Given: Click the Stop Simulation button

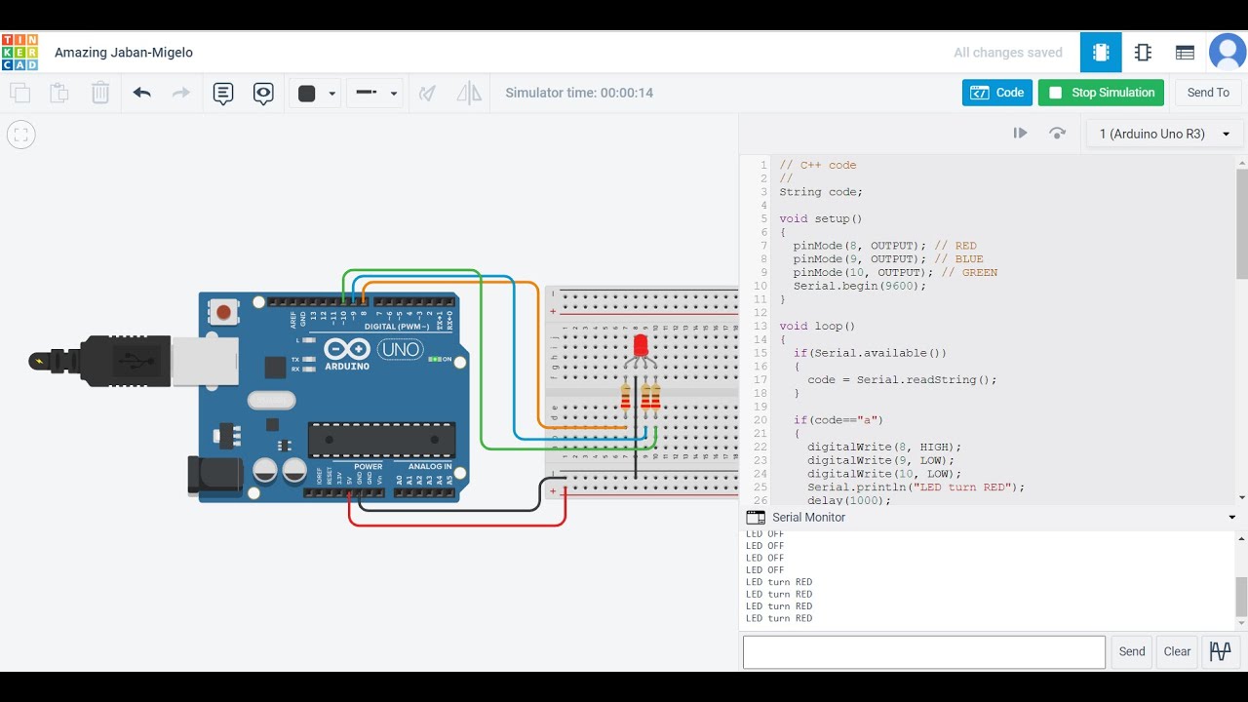Looking at the screenshot, I should [x=1101, y=93].
